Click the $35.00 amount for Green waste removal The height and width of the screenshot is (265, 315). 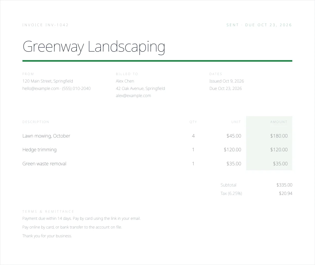(x=280, y=164)
